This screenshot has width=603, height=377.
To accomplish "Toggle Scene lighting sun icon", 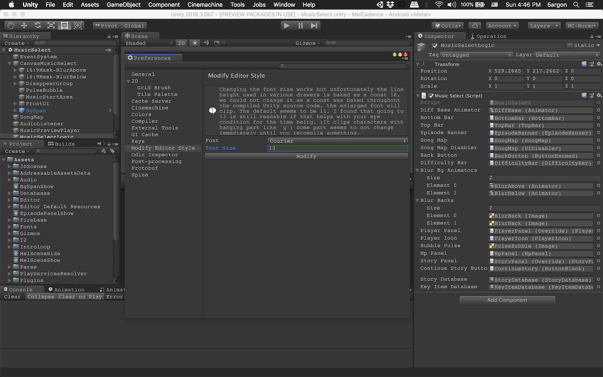I will [195, 43].
